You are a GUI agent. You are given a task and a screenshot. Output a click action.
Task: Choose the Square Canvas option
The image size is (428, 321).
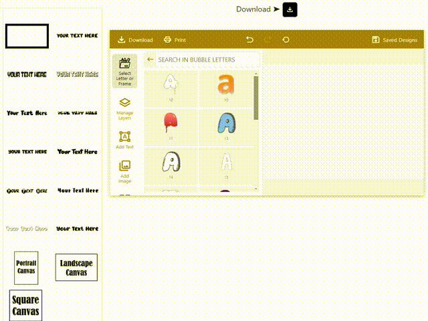coord(26,305)
